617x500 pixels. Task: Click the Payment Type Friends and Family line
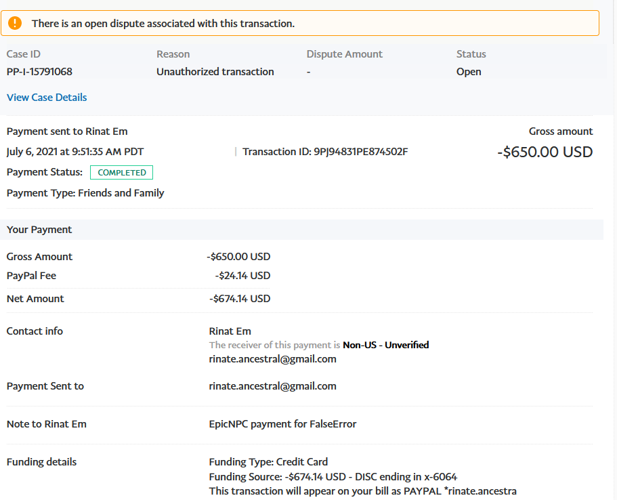(85, 193)
